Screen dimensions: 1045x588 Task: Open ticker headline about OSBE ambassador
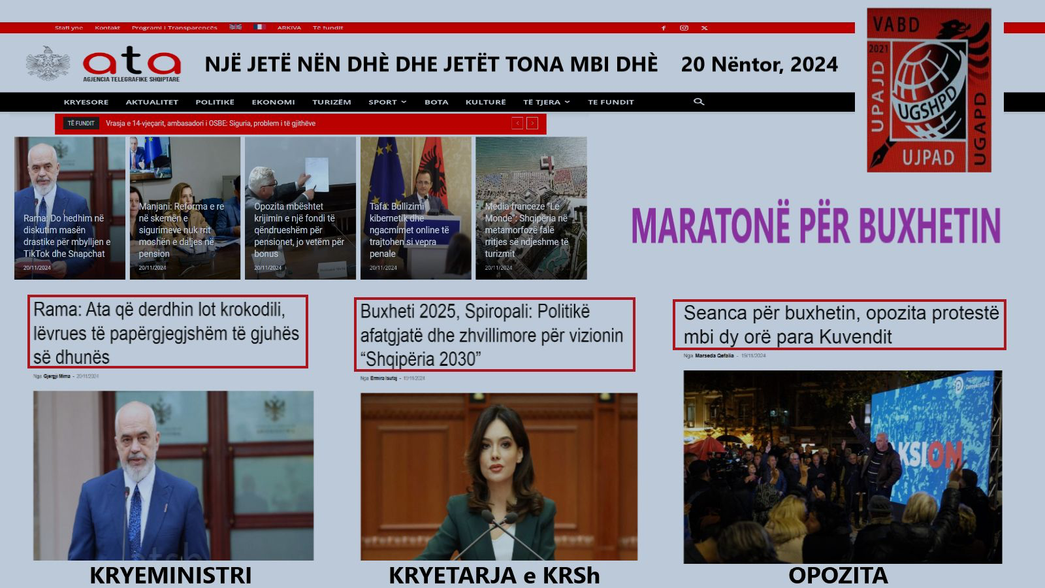(x=210, y=123)
